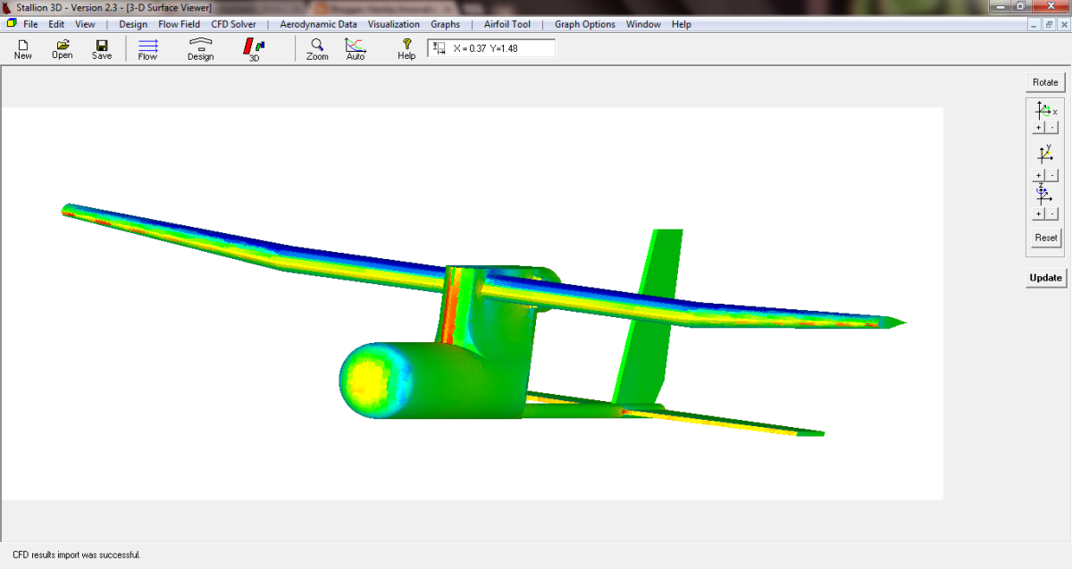
Task: Select the Flow toolbar icon
Action: point(147,46)
